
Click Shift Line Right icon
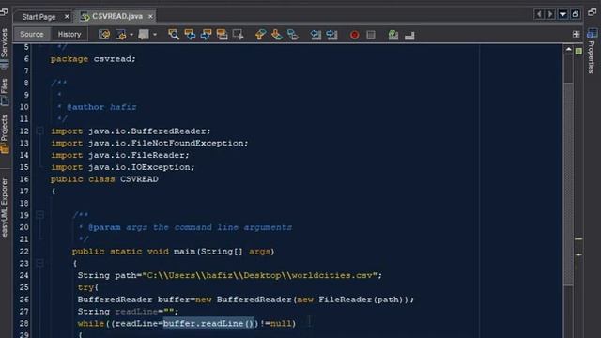[331, 35]
